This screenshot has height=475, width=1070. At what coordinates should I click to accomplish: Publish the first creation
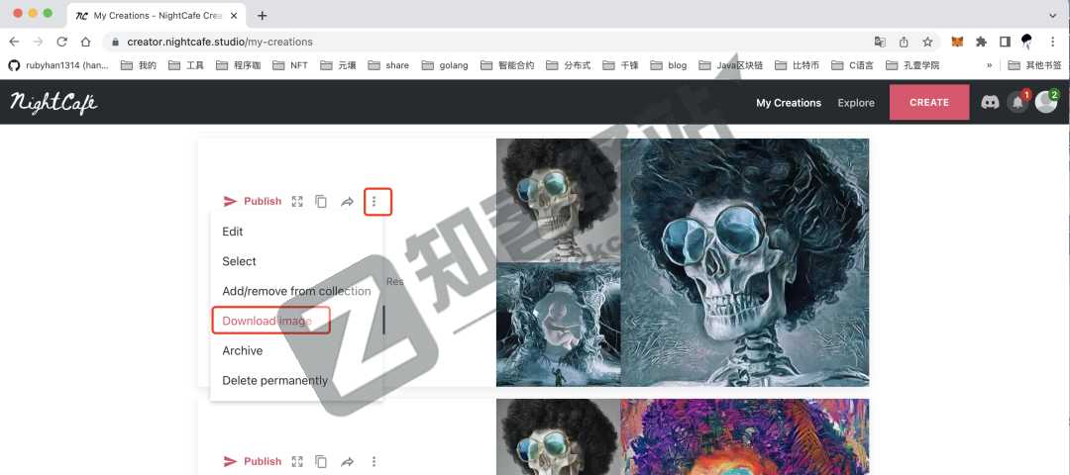click(253, 202)
